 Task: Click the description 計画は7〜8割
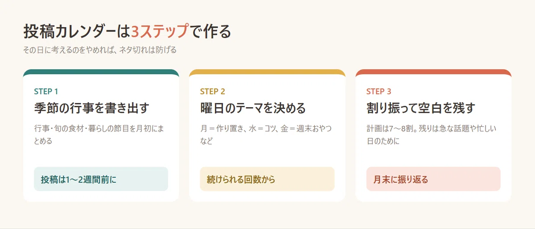coord(431,135)
